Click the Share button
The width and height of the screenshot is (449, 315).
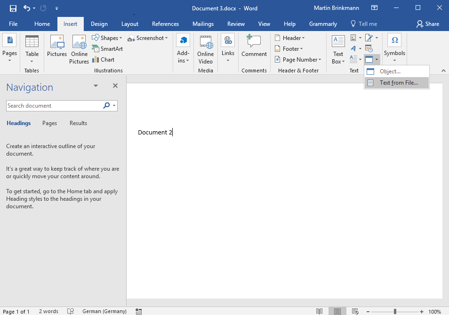pyautogui.click(x=428, y=24)
